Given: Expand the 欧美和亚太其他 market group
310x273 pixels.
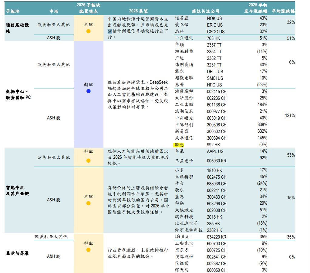Looking at the screenshot, I should tap(53, 25).
